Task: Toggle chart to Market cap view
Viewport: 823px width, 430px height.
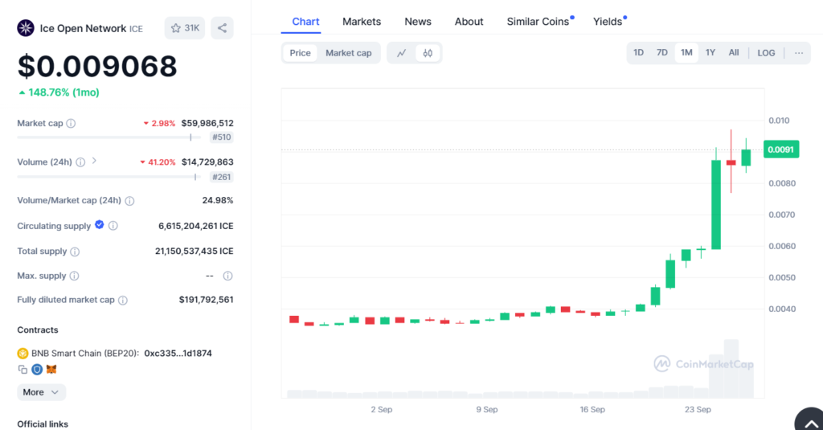Action: tap(348, 53)
